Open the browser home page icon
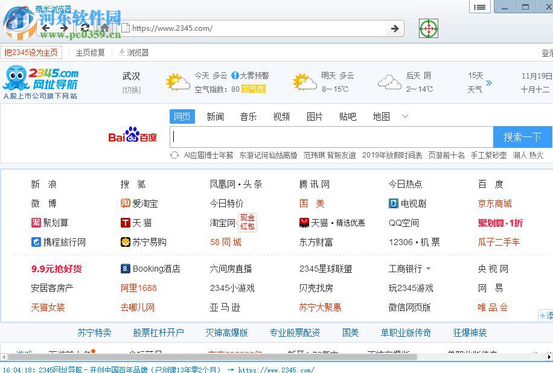The width and height of the screenshot is (553, 373). coord(104,28)
